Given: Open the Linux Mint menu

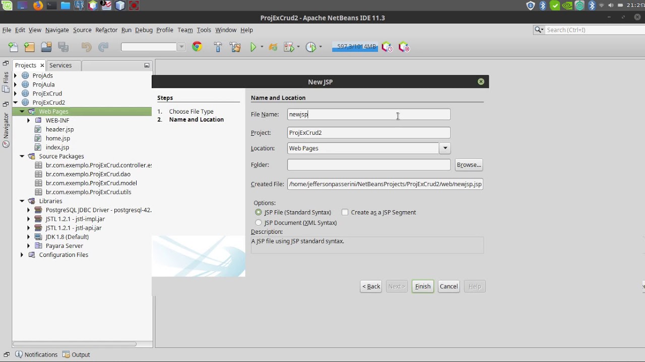Looking at the screenshot, I should (x=7, y=6).
